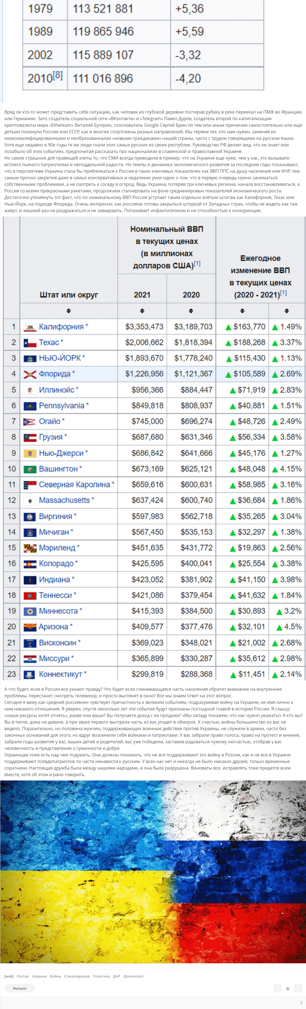Viewport: 306px width, 1009px height.
Task: Click the Pennsylvania flag icon
Action: 30,406
